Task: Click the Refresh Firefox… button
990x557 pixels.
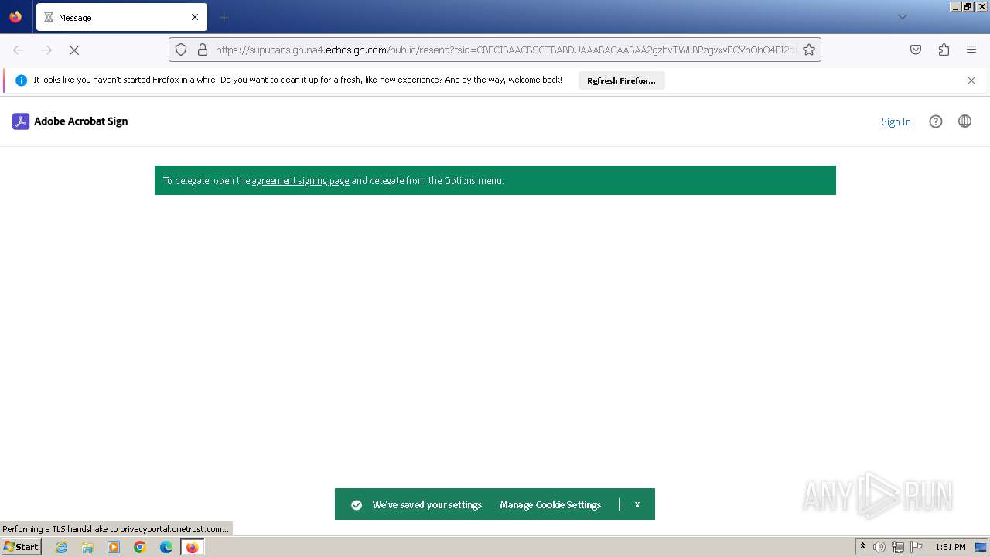Action: [x=621, y=80]
